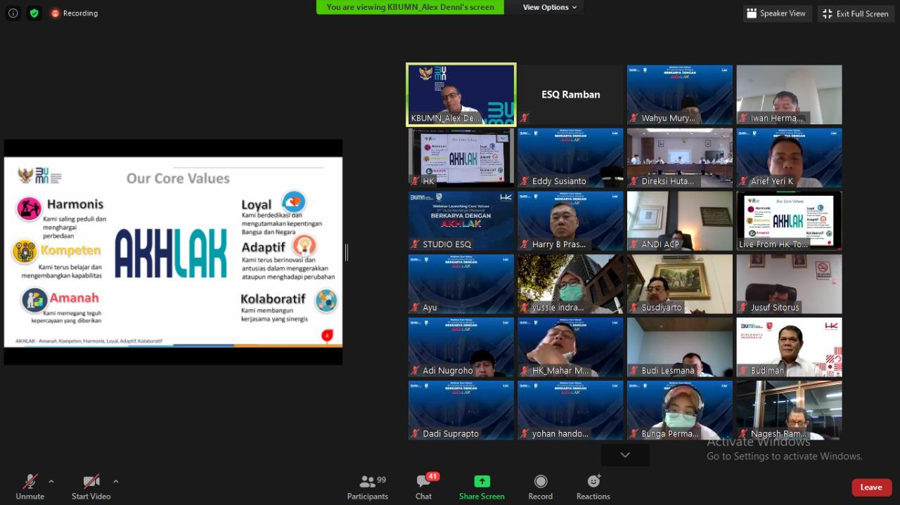
Task: Select Dadi Suprapto's video tile
Action: [x=461, y=411]
